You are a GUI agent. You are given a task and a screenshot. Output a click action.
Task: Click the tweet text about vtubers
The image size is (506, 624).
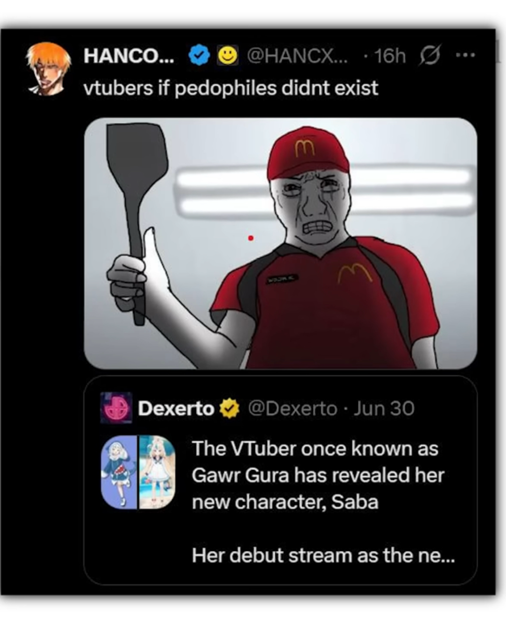coord(231,88)
